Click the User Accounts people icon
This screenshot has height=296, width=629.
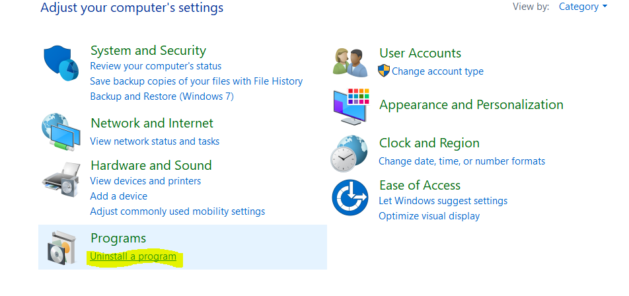350,61
